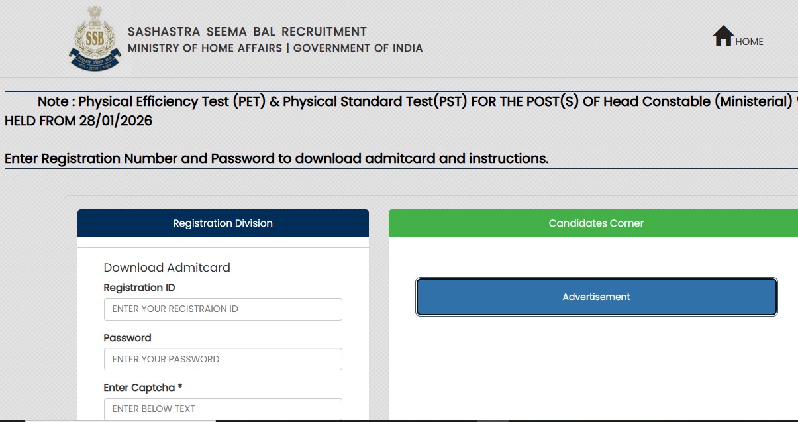
Task: Open the Advertisement banner
Action: tap(595, 296)
